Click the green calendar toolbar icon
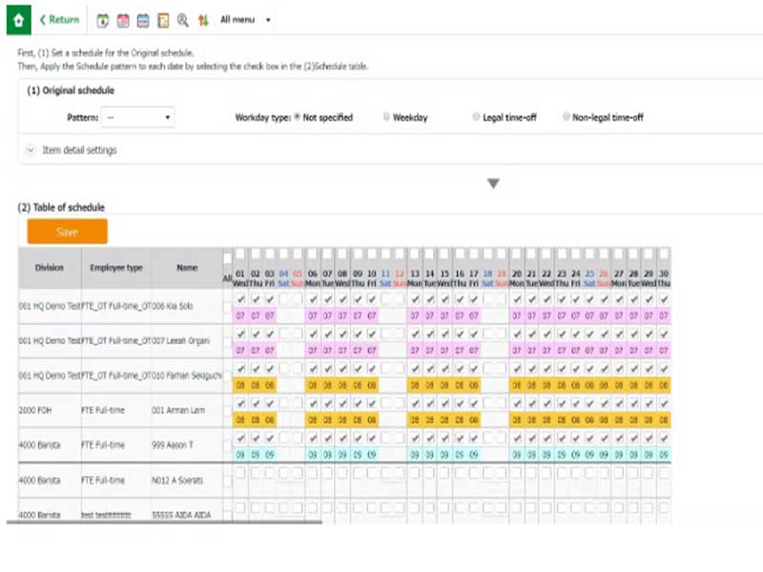 point(103,20)
